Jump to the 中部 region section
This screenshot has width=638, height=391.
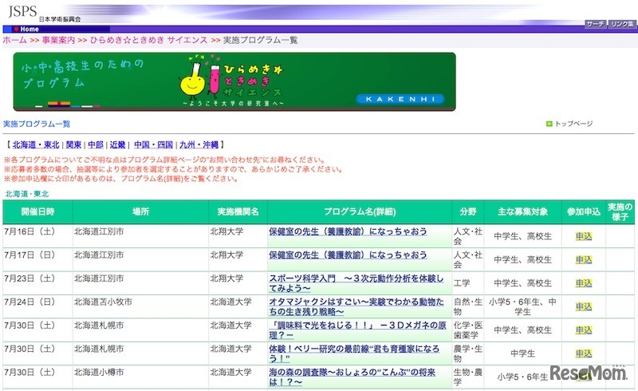[x=96, y=145]
